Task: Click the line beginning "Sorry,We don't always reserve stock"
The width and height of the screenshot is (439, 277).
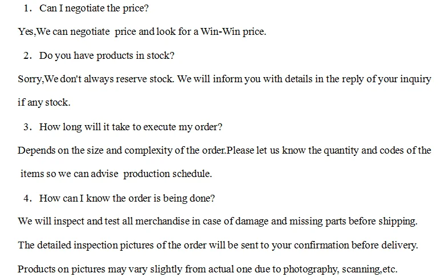Action: click(224, 79)
